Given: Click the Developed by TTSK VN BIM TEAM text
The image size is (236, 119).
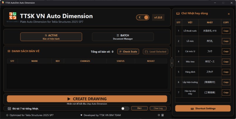Looking at the screenshot, I should point(102,115).
